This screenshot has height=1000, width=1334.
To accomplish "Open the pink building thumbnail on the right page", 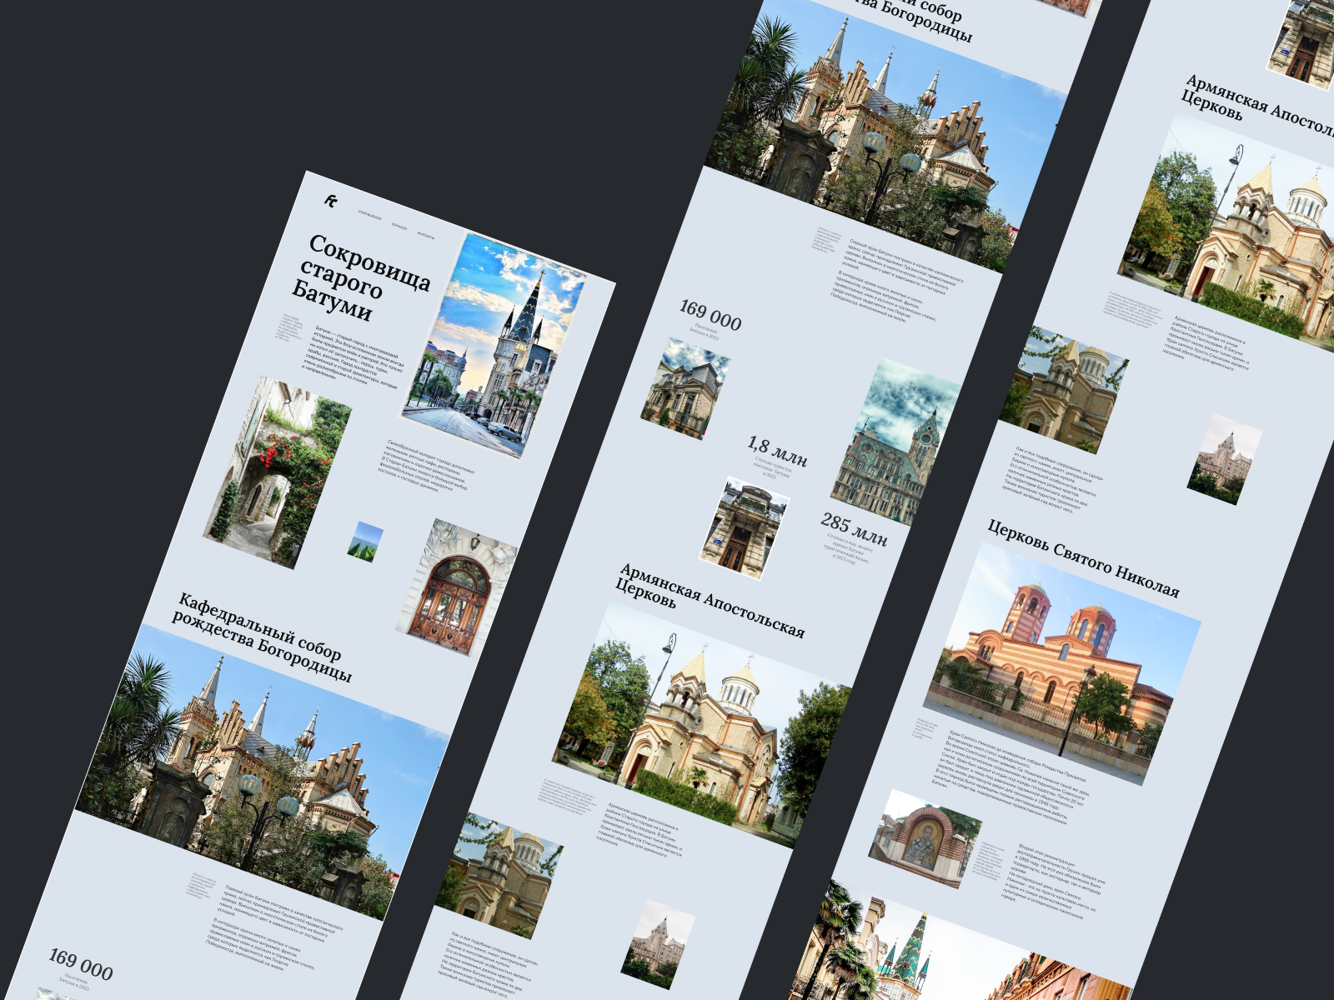I will (x=1225, y=460).
